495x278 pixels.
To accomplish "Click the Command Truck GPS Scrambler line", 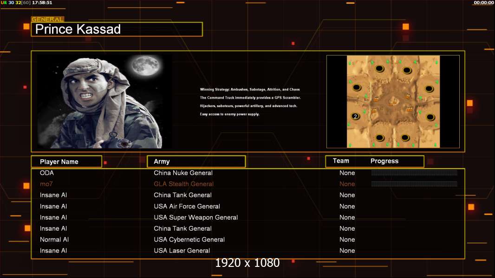I will point(250,98).
